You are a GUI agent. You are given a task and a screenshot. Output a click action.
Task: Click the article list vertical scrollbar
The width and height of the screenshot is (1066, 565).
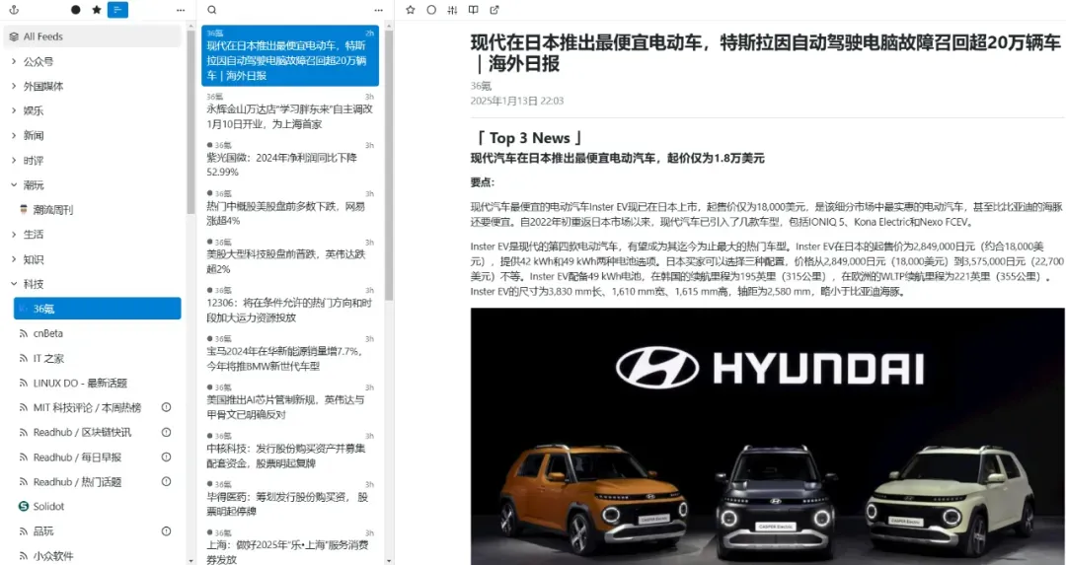coord(389,165)
